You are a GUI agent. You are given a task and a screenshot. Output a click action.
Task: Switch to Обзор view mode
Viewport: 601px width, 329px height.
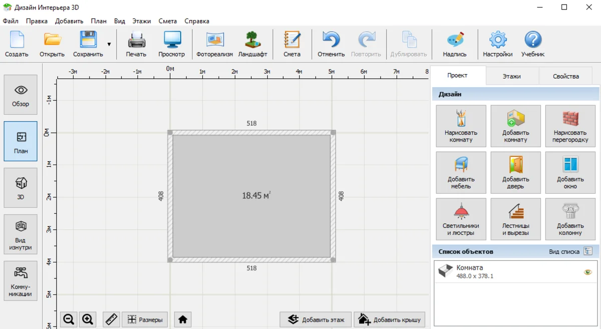point(21,95)
